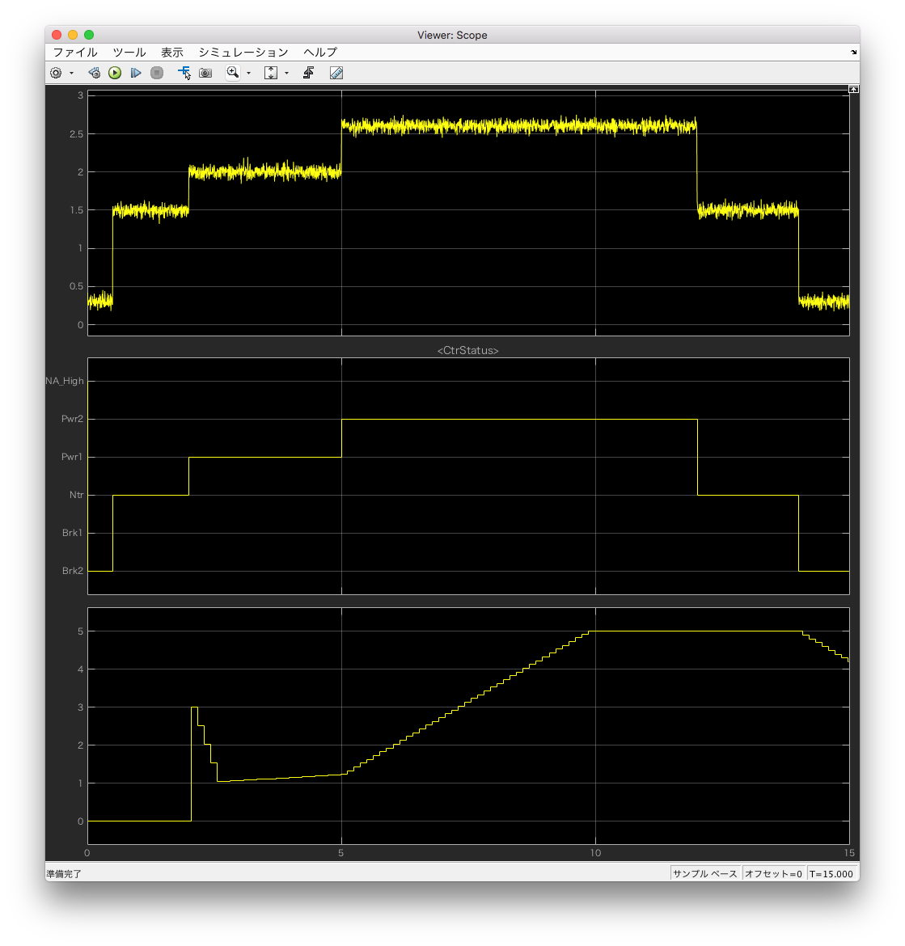The height and width of the screenshot is (946, 905).
Task: Activate the signal selector highlight tool
Action: click(184, 73)
